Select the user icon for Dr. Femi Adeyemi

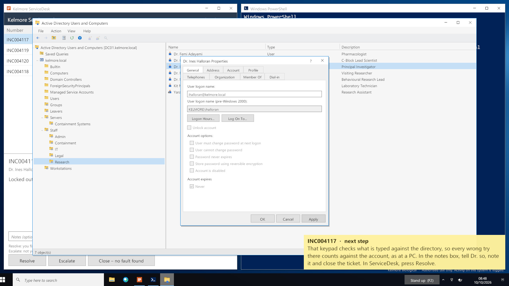click(x=170, y=54)
